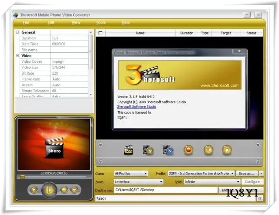Click the Name column header

[140, 33]
